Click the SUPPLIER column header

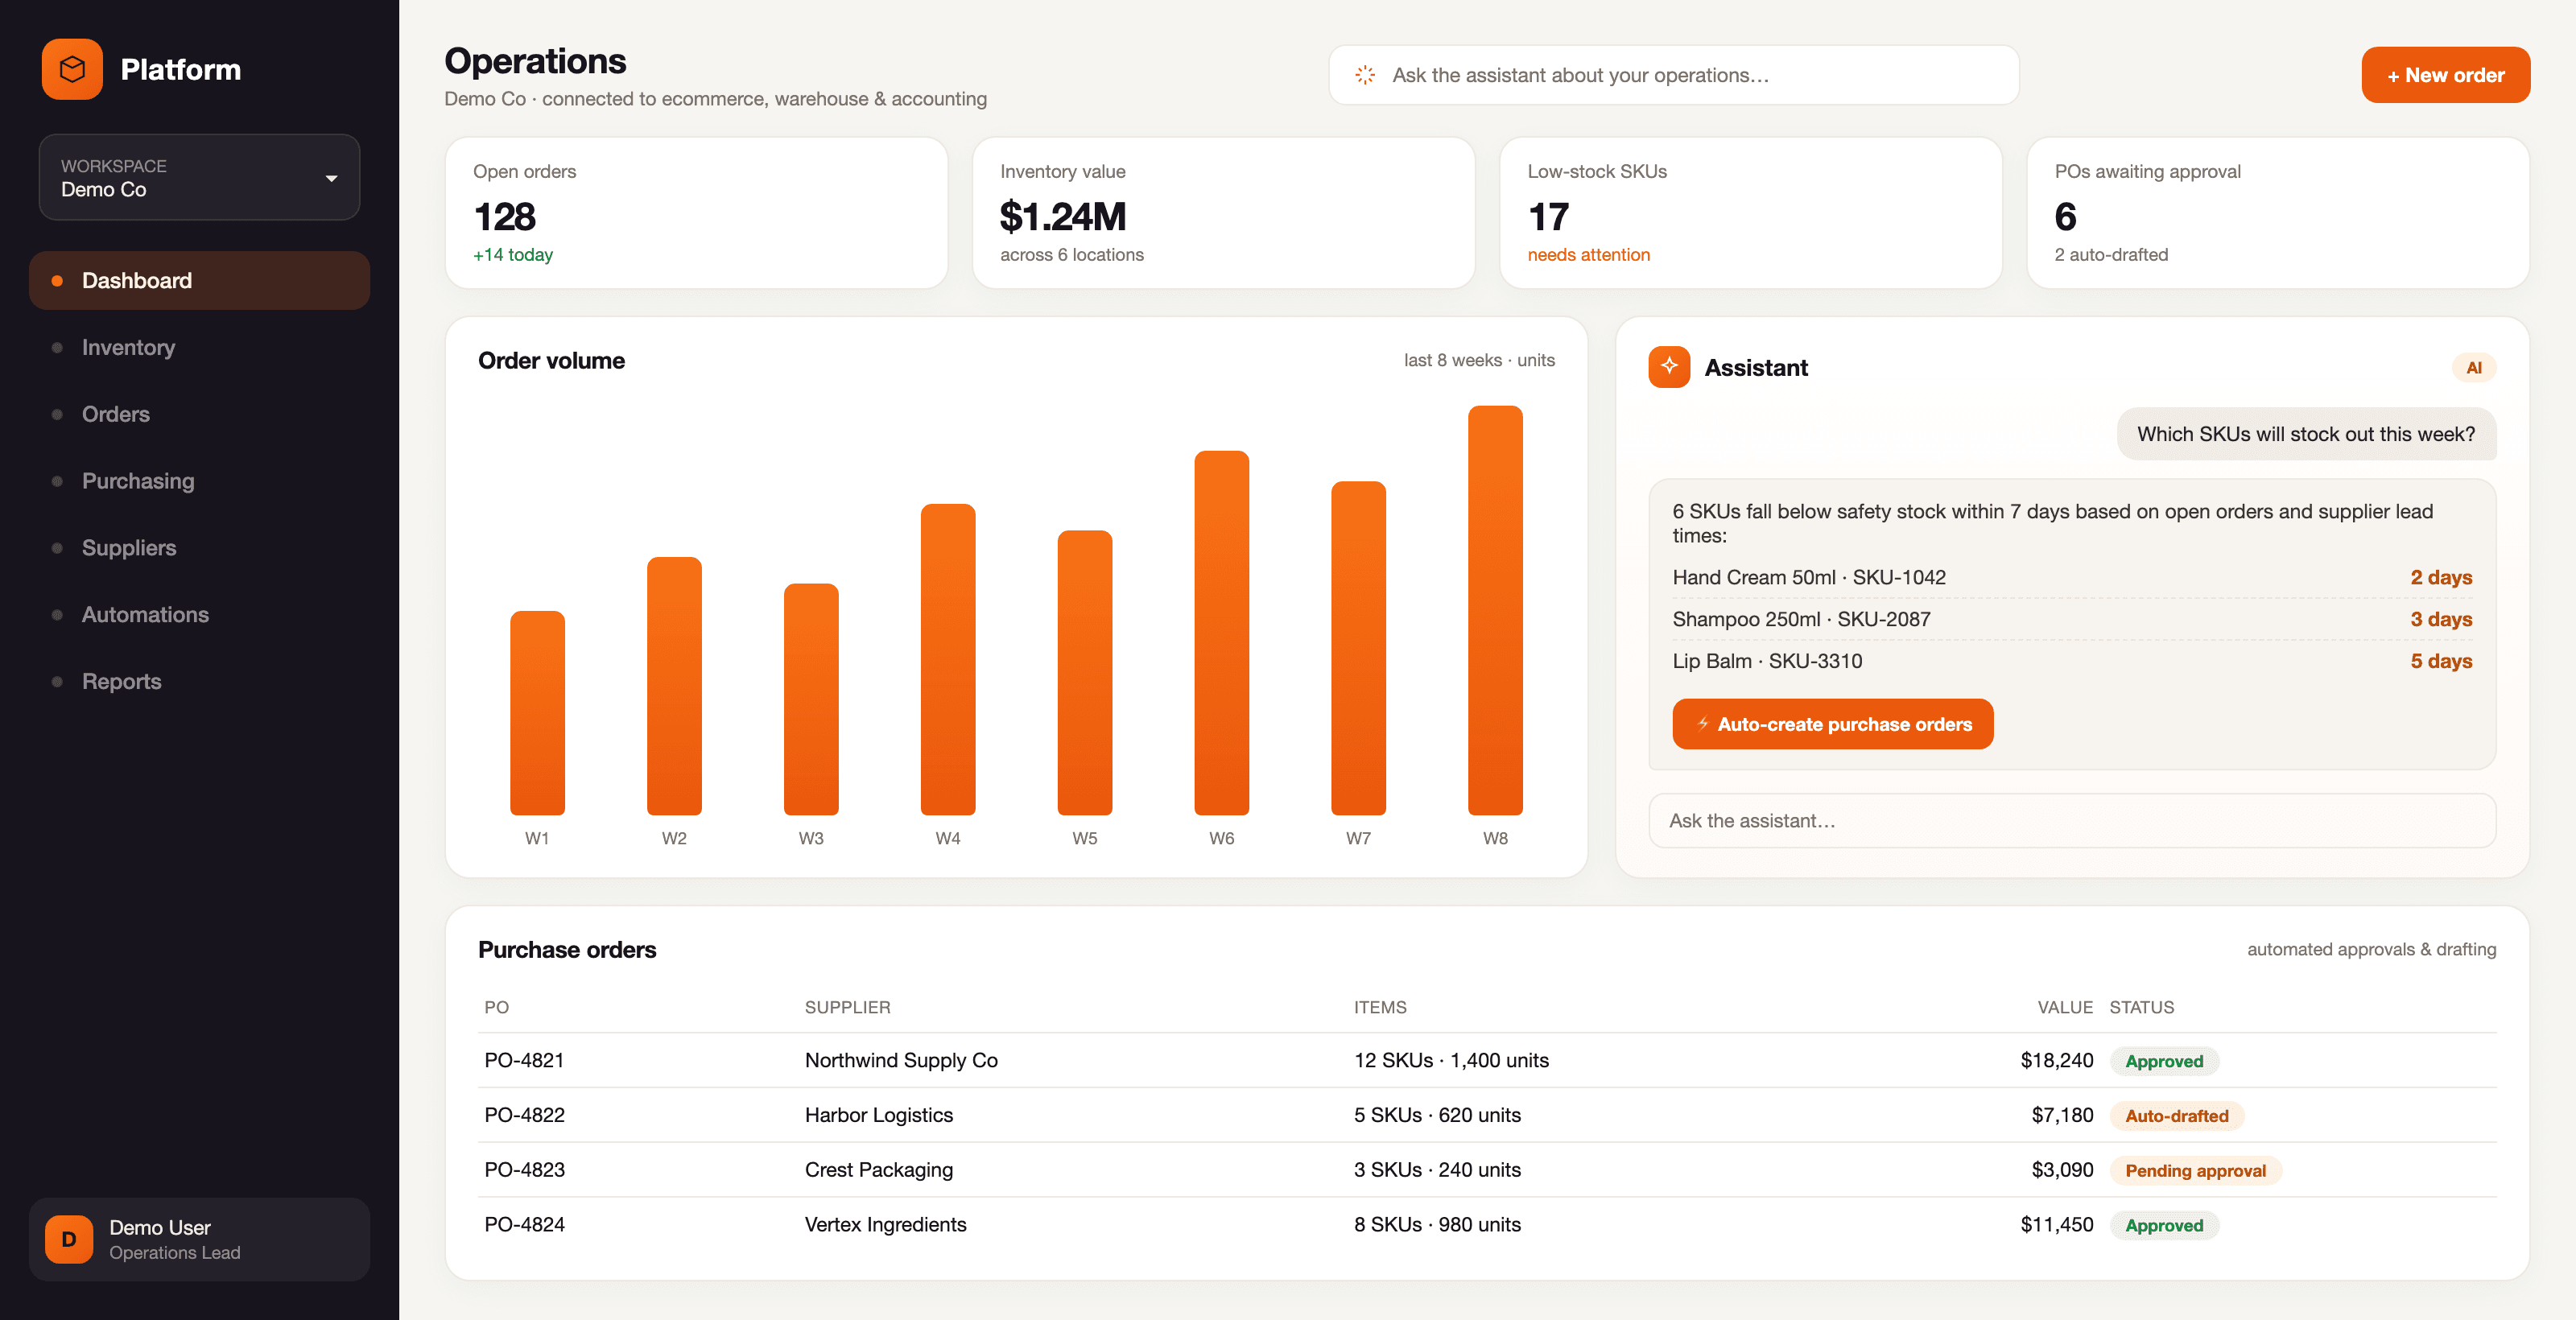(847, 1007)
